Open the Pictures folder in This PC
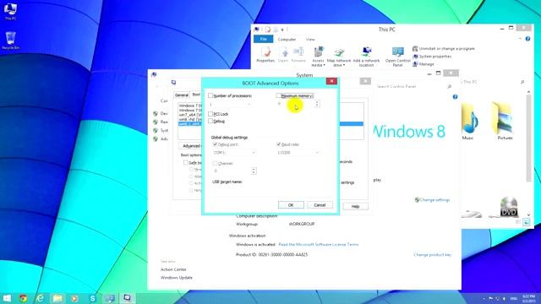 tap(504, 122)
